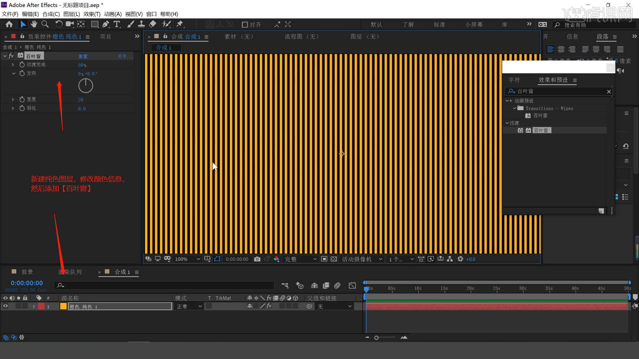Select the Brush tool
The height and width of the screenshot is (359, 639).
pos(131,24)
